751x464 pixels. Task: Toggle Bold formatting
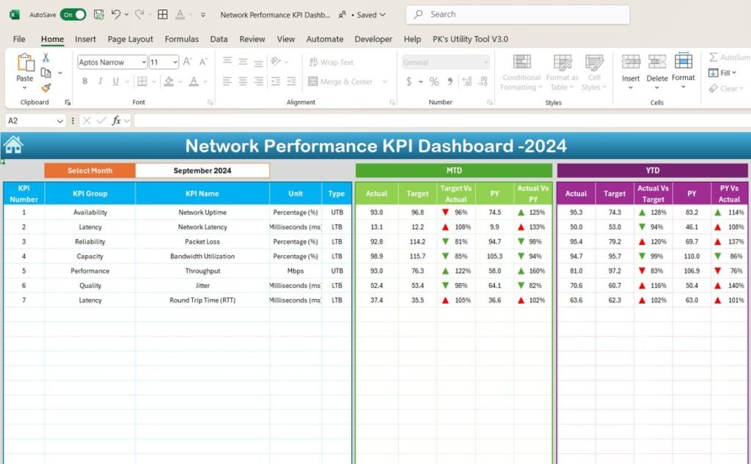coord(87,82)
